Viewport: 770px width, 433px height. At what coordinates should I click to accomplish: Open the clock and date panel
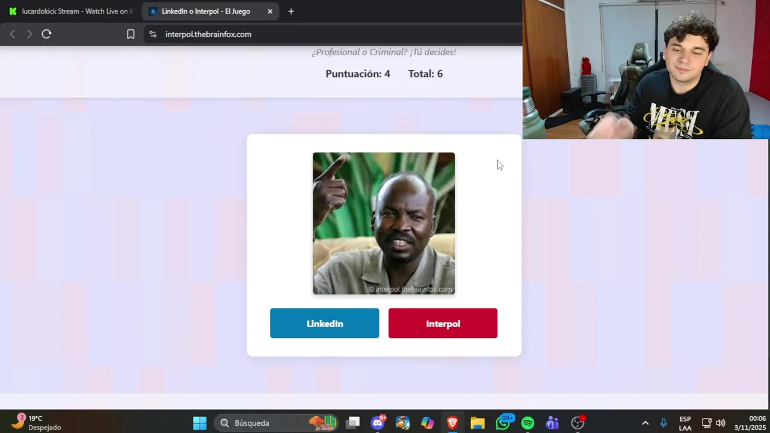(x=750, y=423)
